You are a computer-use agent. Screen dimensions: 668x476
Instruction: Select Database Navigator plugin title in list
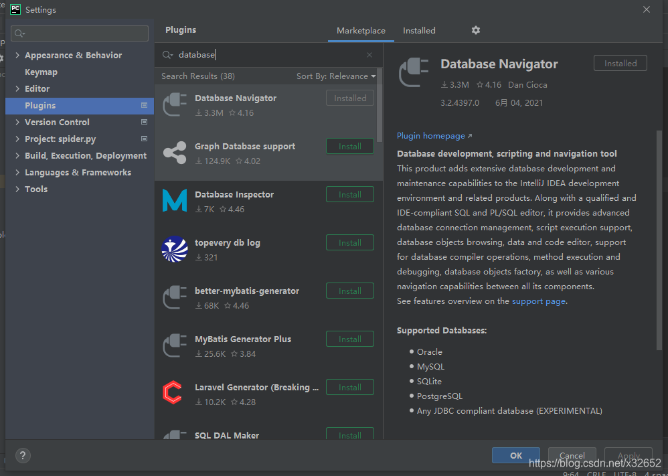236,98
